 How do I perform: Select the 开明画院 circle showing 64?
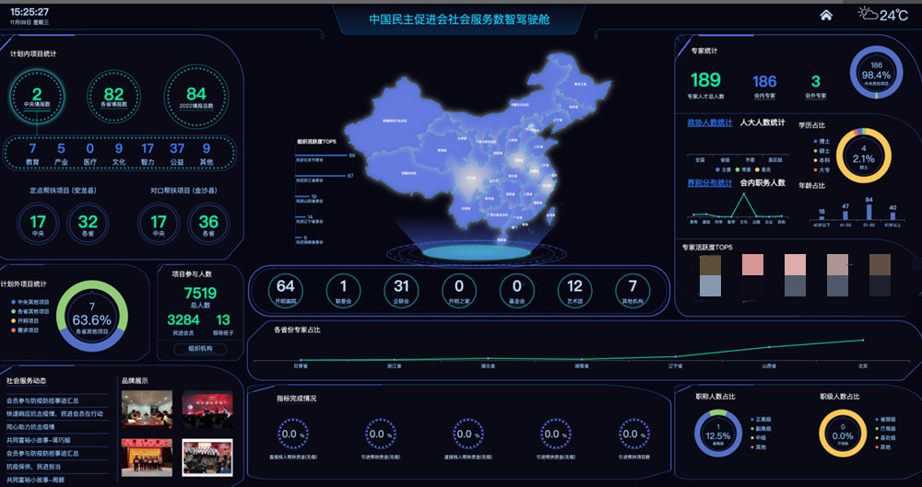click(286, 290)
